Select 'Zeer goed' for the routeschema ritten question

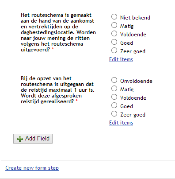[114, 51]
